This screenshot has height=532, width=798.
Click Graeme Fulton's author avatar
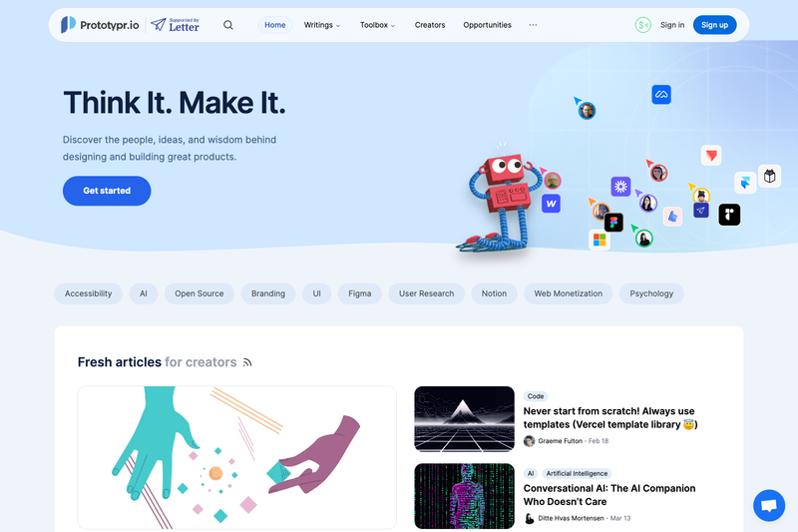pos(530,441)
